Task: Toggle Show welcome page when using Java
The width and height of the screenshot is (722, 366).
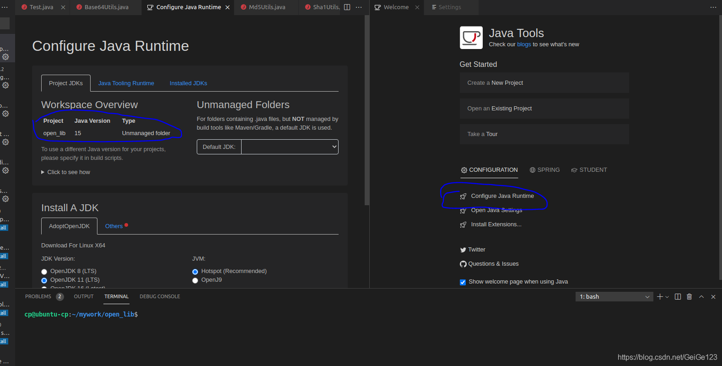Action: pos(463,282)
